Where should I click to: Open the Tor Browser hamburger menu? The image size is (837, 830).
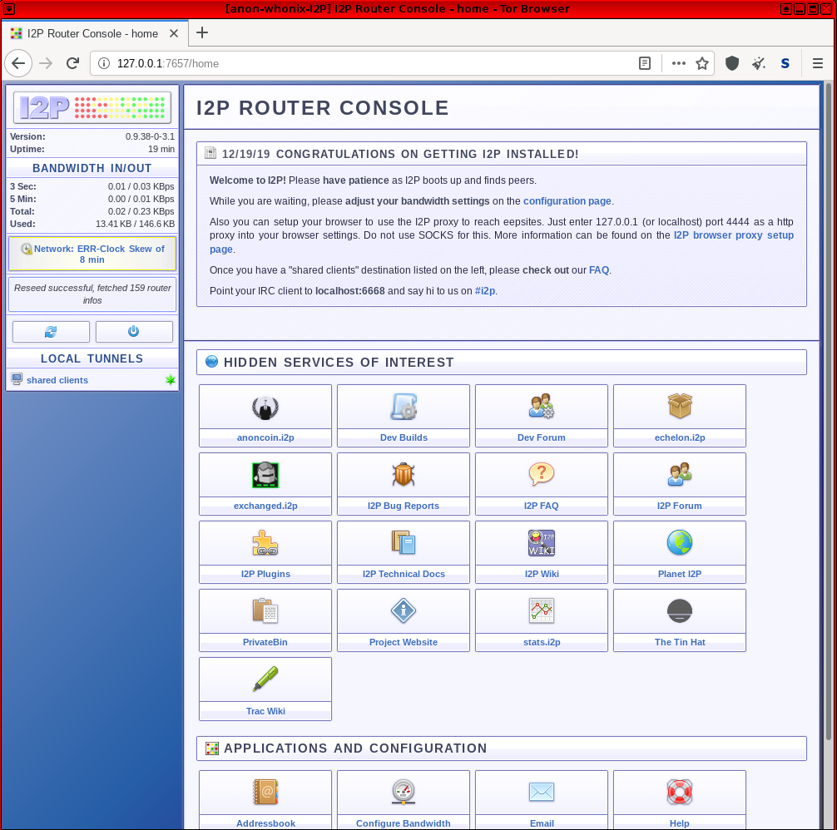817,63
